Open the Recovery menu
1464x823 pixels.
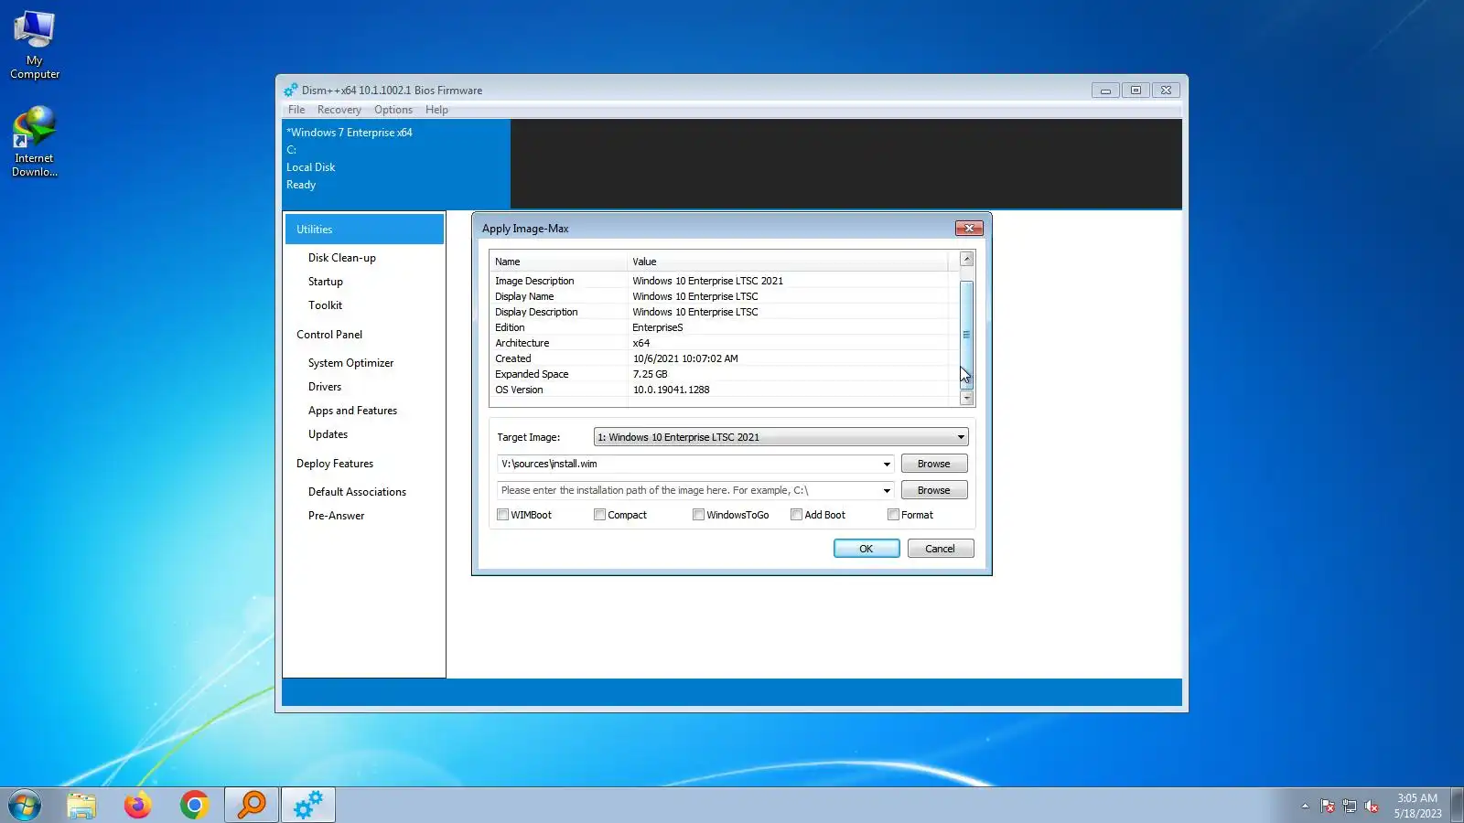coord(339,110)
